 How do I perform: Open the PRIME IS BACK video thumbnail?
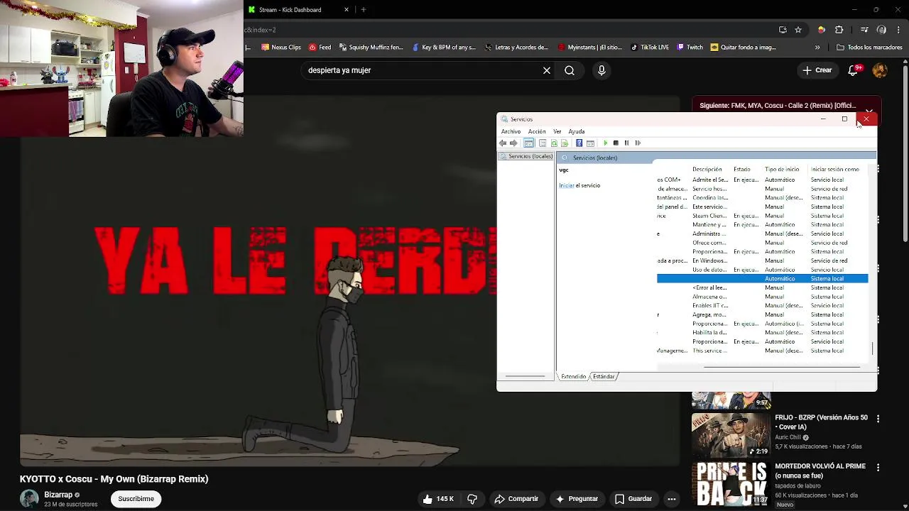pos(731,484)
